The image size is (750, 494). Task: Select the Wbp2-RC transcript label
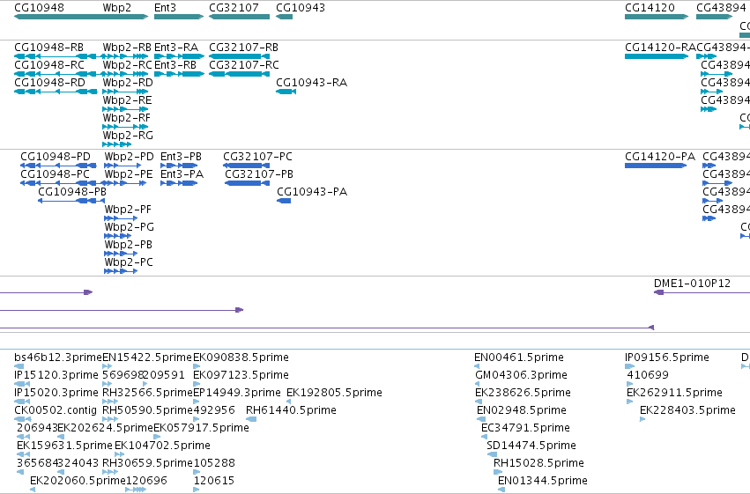tap(127, 65)
